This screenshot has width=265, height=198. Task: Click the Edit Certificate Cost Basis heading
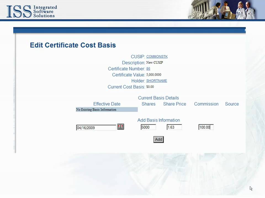(73, 45)
